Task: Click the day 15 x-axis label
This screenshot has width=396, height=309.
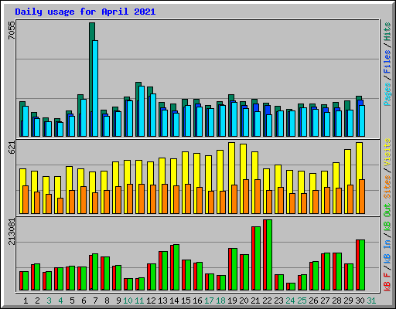Action: point(186,301)
